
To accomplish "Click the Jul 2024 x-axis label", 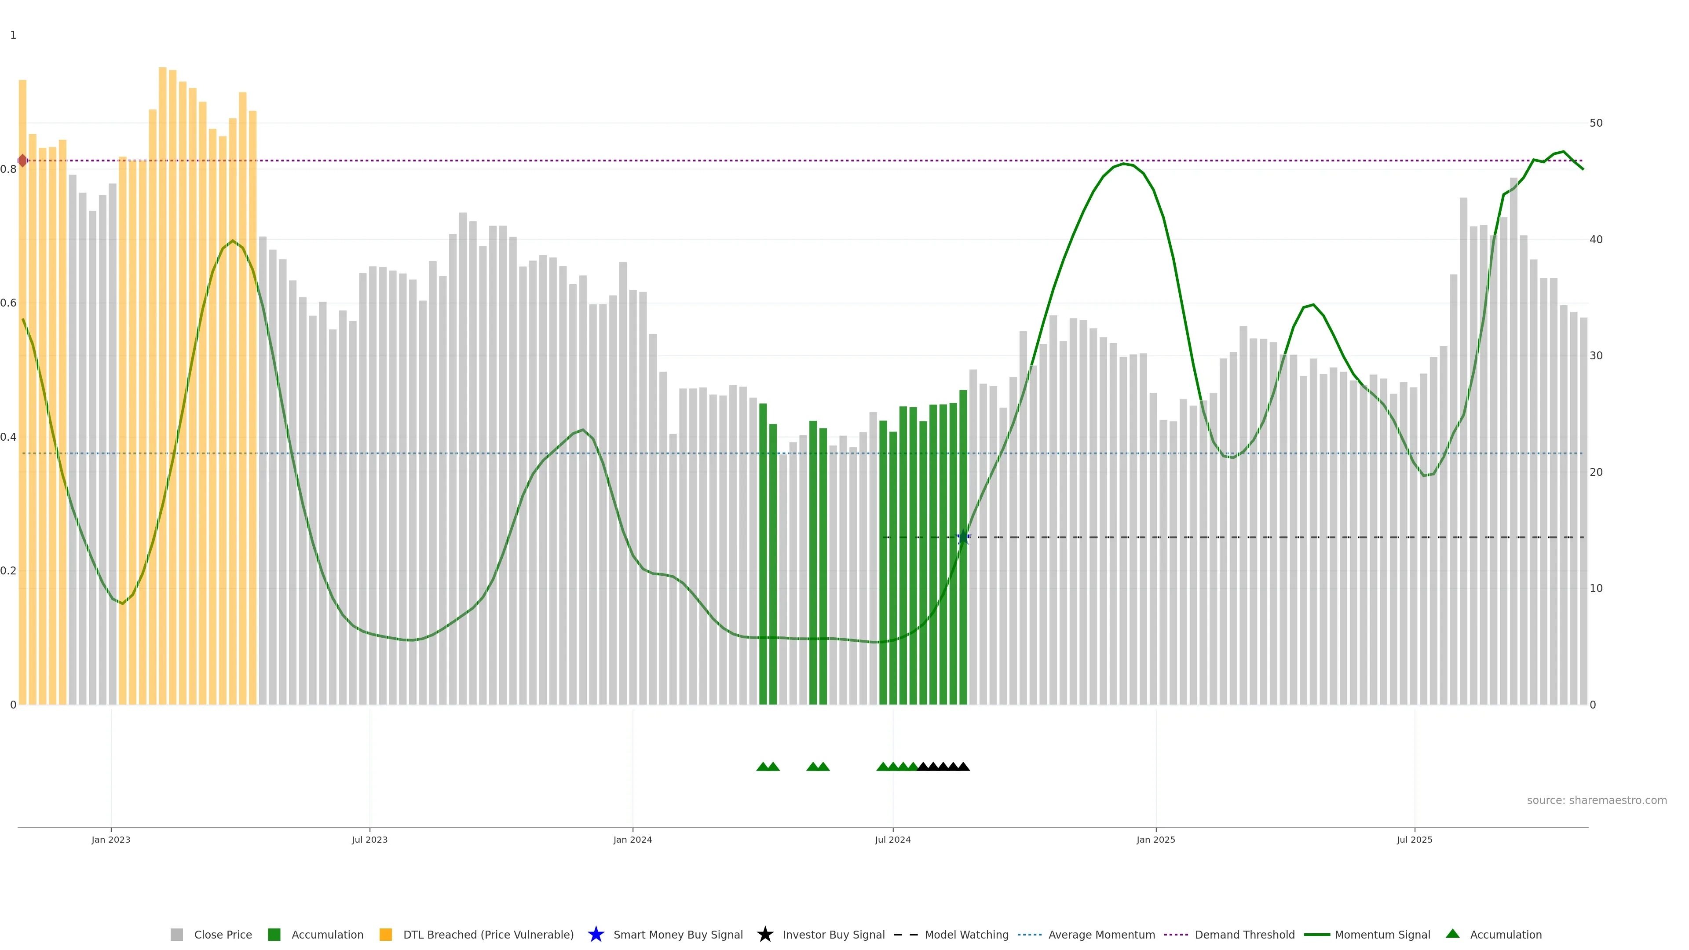I will coord(892,840).
